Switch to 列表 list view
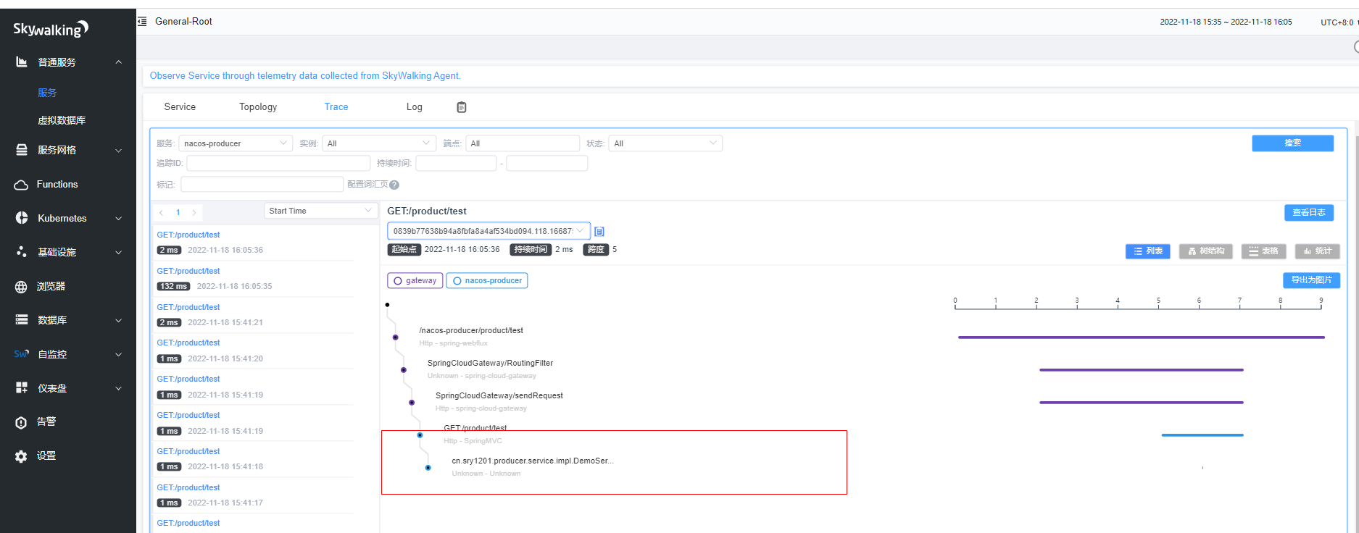This screenshot has width=1359, height=533. coord(1147,251)
